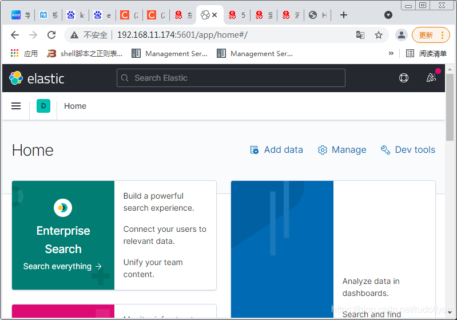Click 'Unify your team content.' text
457x320 pixels.
click(153, 268)
